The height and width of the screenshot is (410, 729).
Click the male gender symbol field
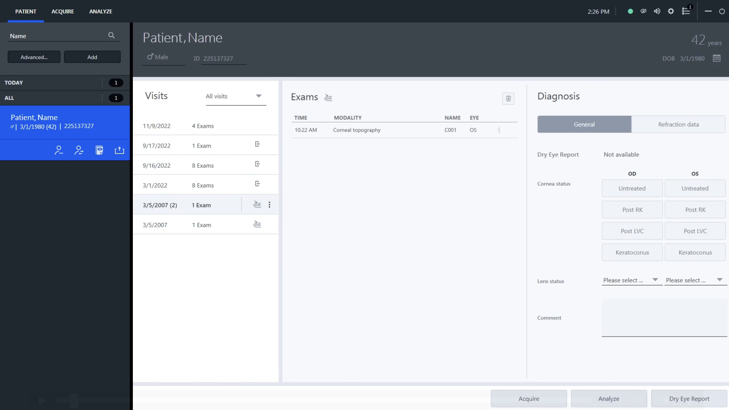click(x=164, y=57)
